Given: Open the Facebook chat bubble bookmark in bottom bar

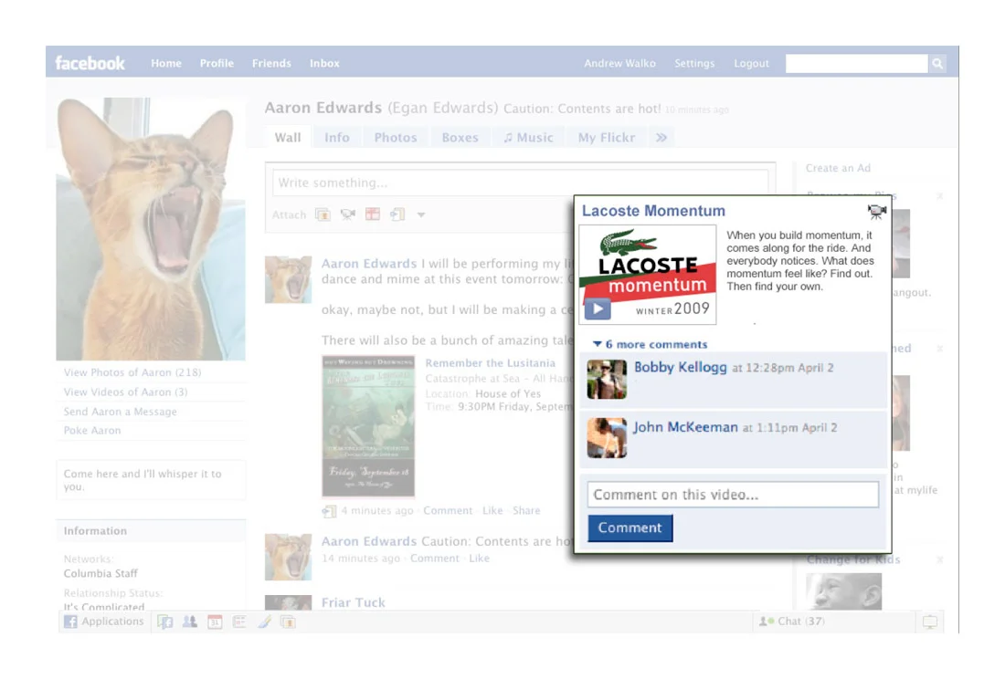Looking at the screenshot, I should tap(164, 622).
